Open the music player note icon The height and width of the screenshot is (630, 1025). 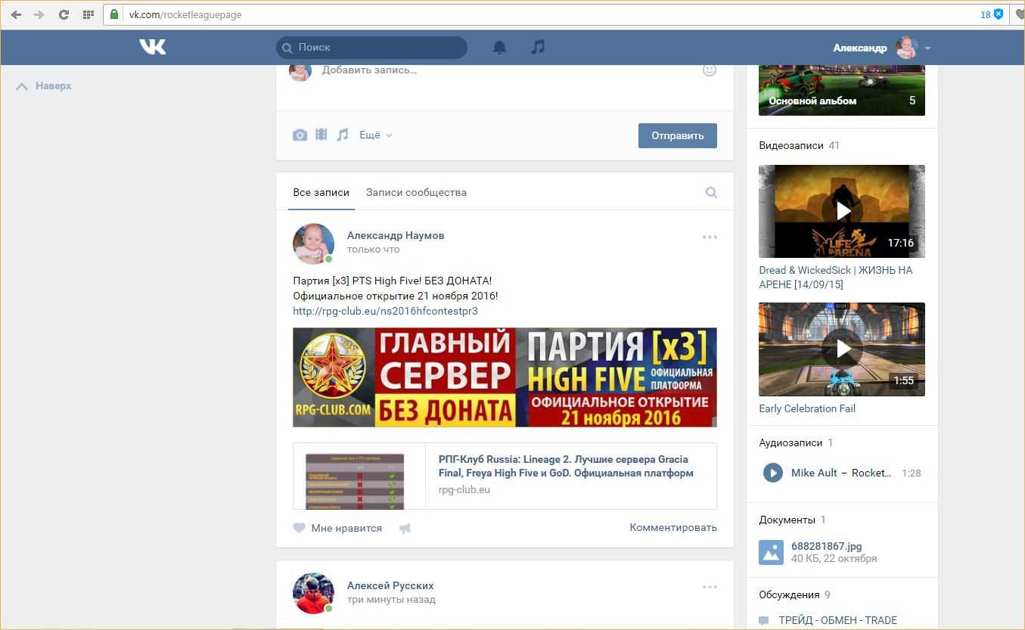[538, 47]
